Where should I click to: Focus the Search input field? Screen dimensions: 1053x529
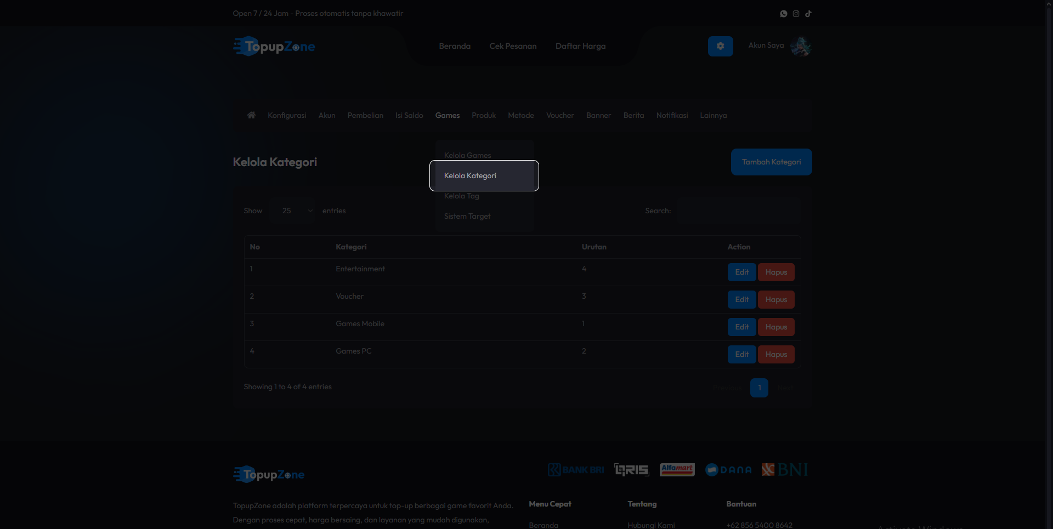[739, 211]
